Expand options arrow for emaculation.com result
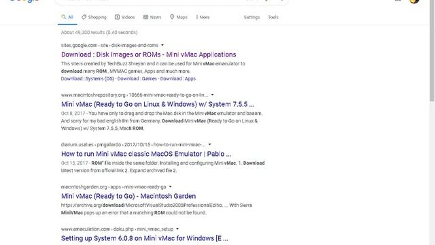Viewport: 435px width, 245px height. [177, 229]
